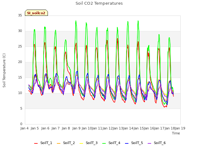Click the Jan 9 x-axis tick label

click(76, 128)
